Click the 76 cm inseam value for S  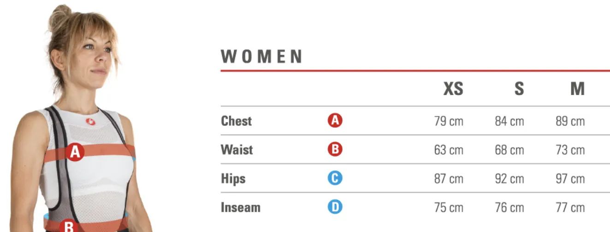pyautogui.click(x=509, y=207)
